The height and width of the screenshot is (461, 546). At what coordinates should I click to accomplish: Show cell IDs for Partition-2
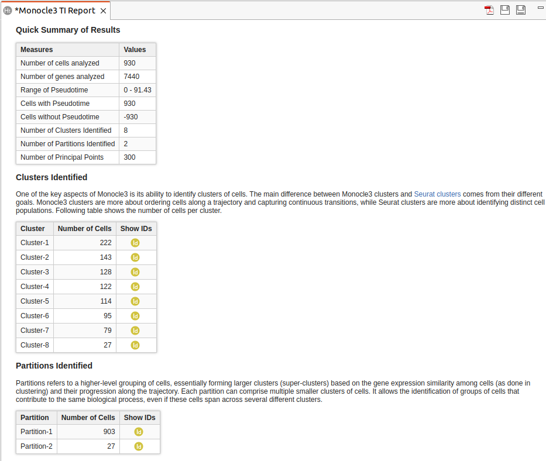point(139,446)
